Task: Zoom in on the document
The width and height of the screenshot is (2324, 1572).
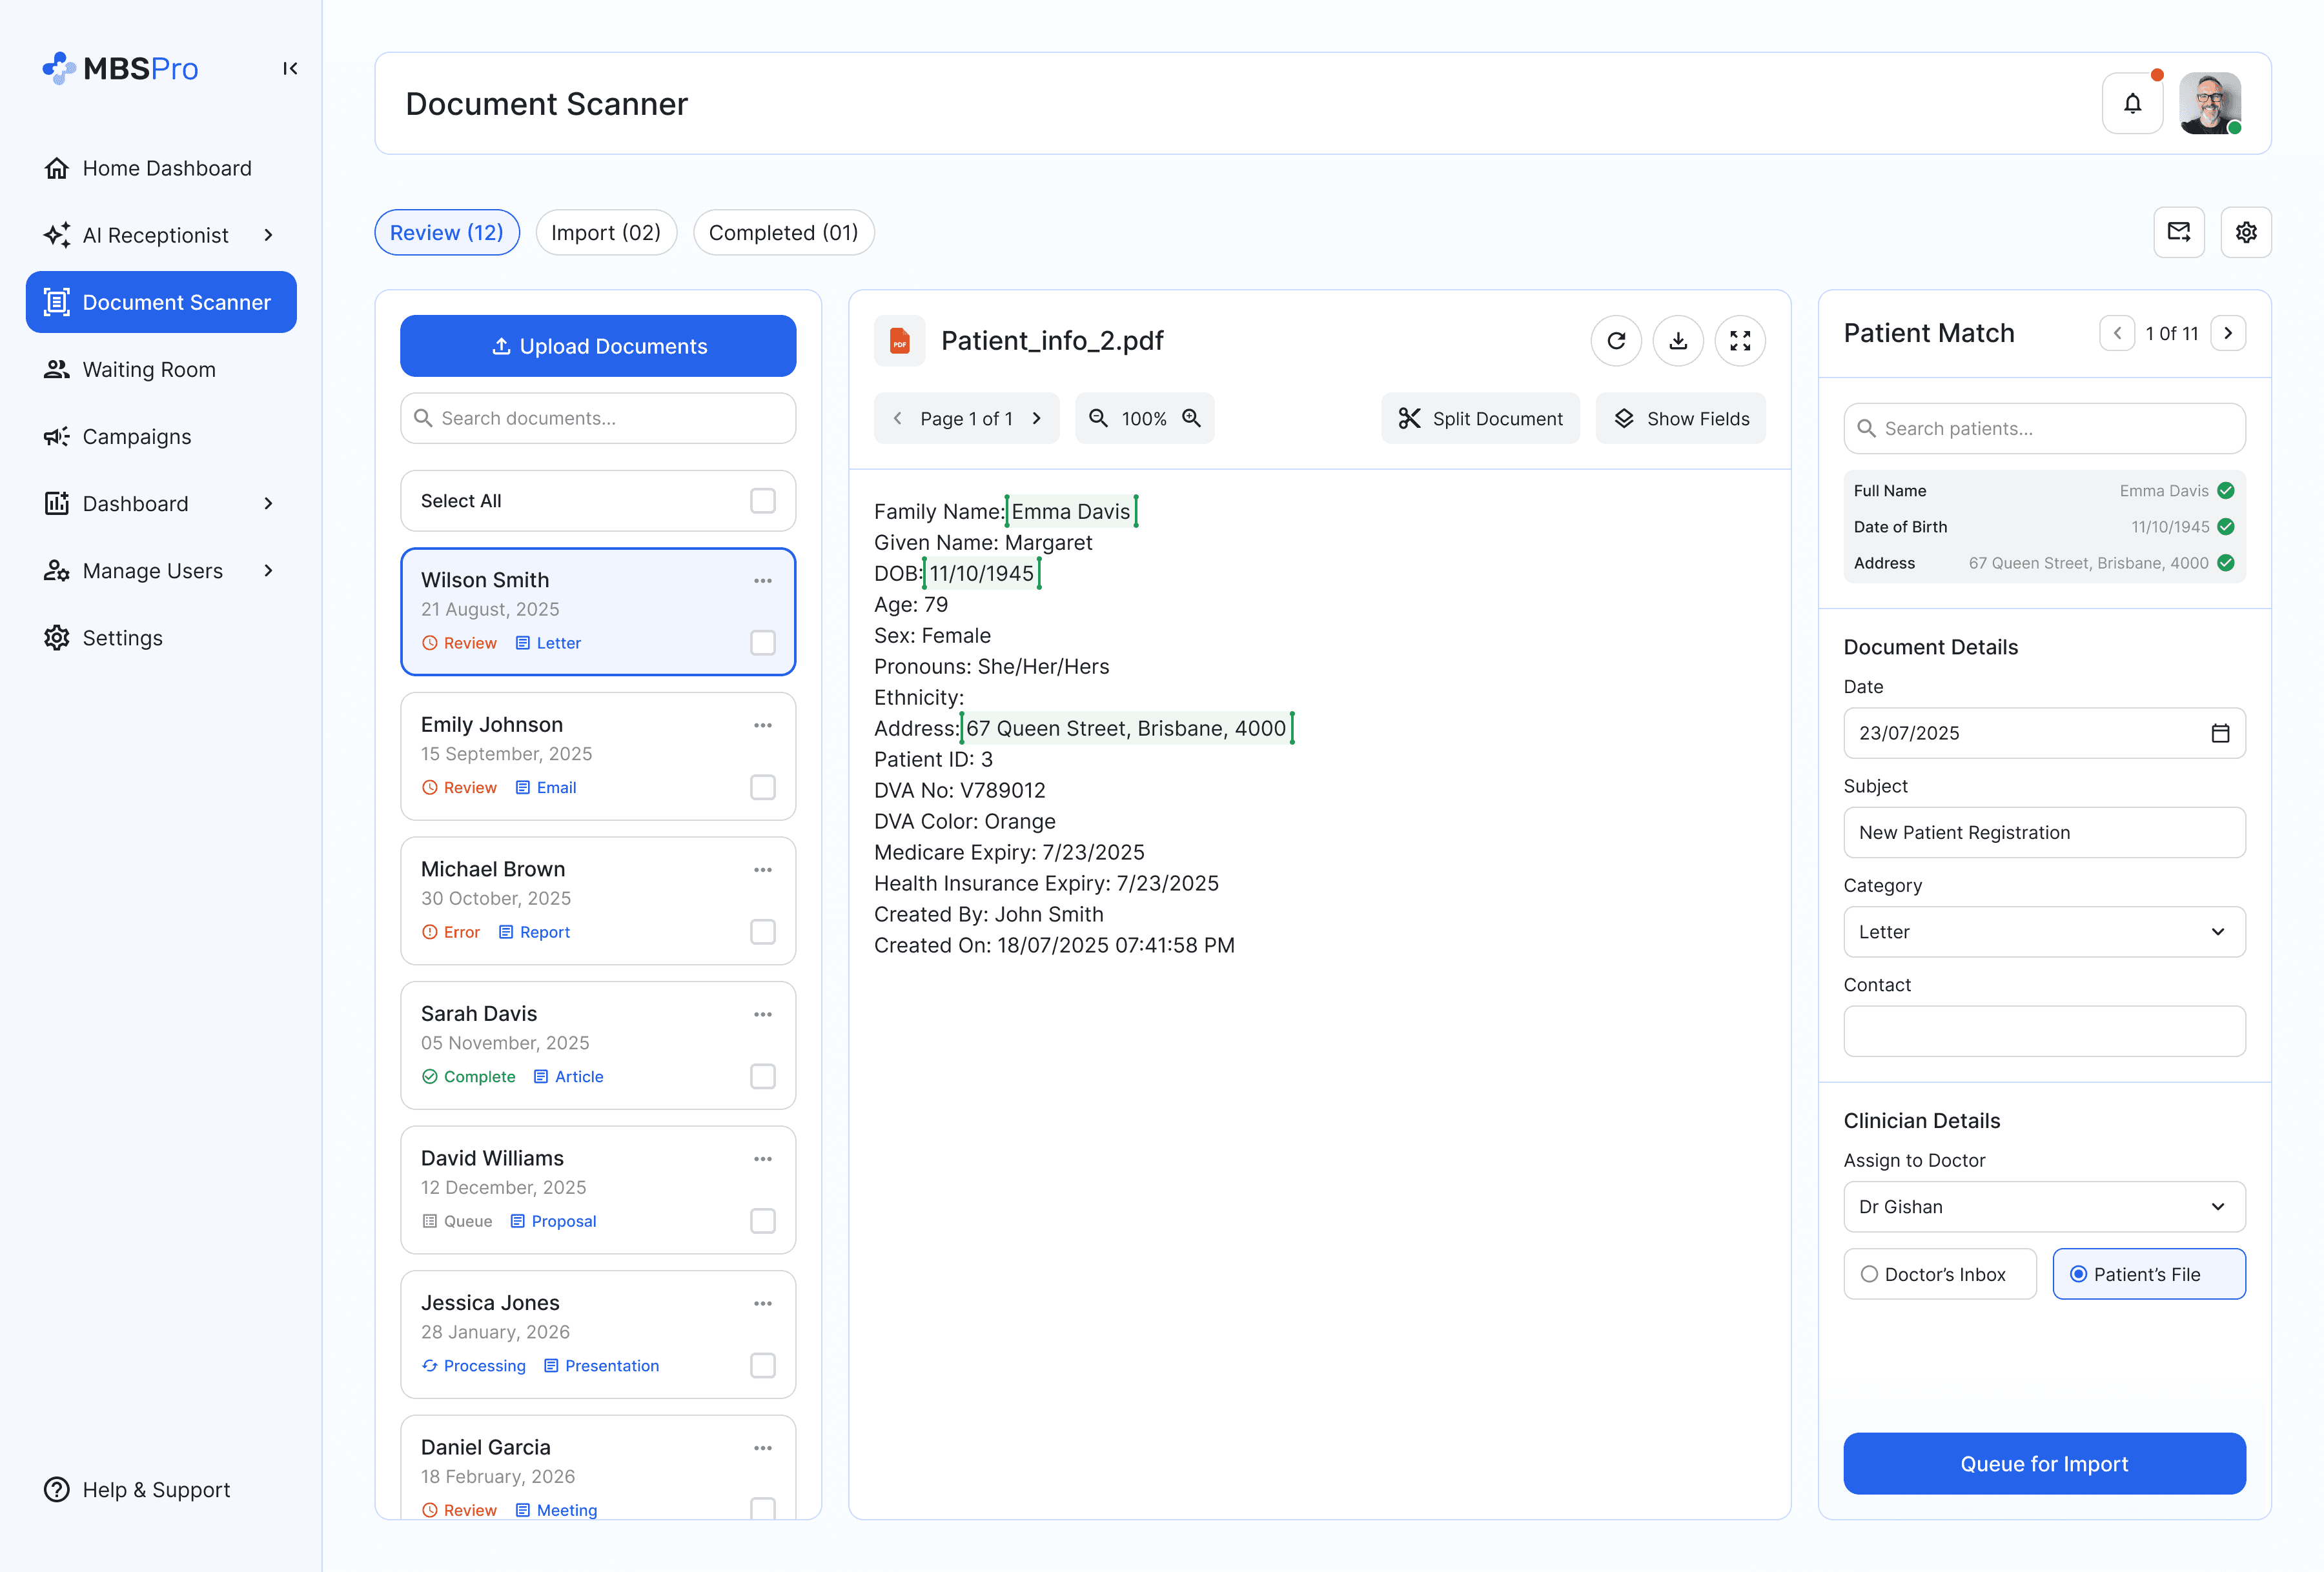Action: click(1192, 418)
